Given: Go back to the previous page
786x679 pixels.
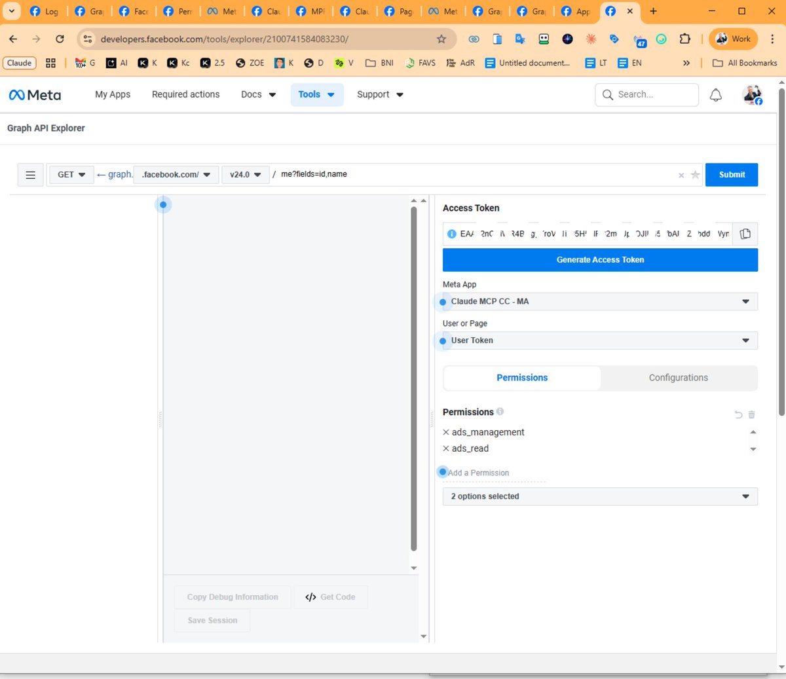Looking at the screenshot, I should pyautogui.click(x=14, y=39).
